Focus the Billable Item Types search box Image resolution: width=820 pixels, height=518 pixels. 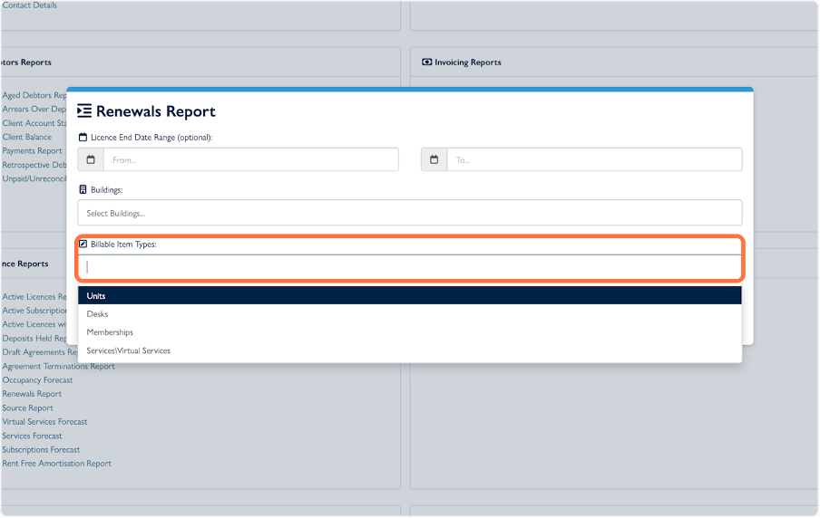(408, 267)
